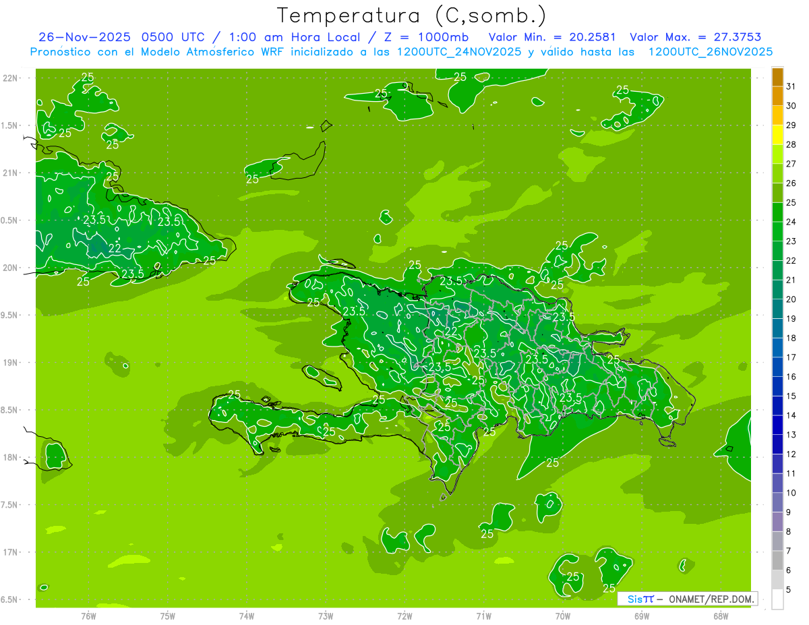Click the 17N latitude axis label

coord(10,552)
